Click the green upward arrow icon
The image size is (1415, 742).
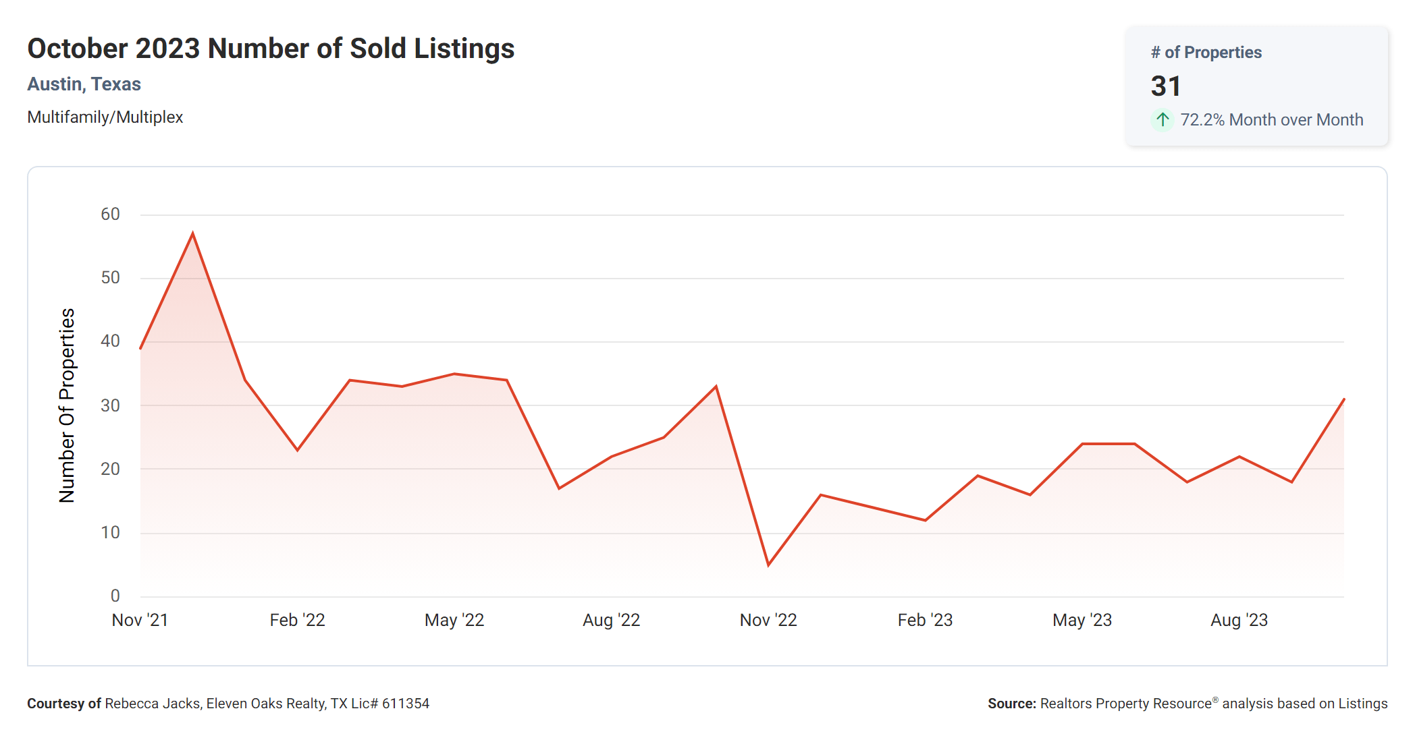[1162, 120]
